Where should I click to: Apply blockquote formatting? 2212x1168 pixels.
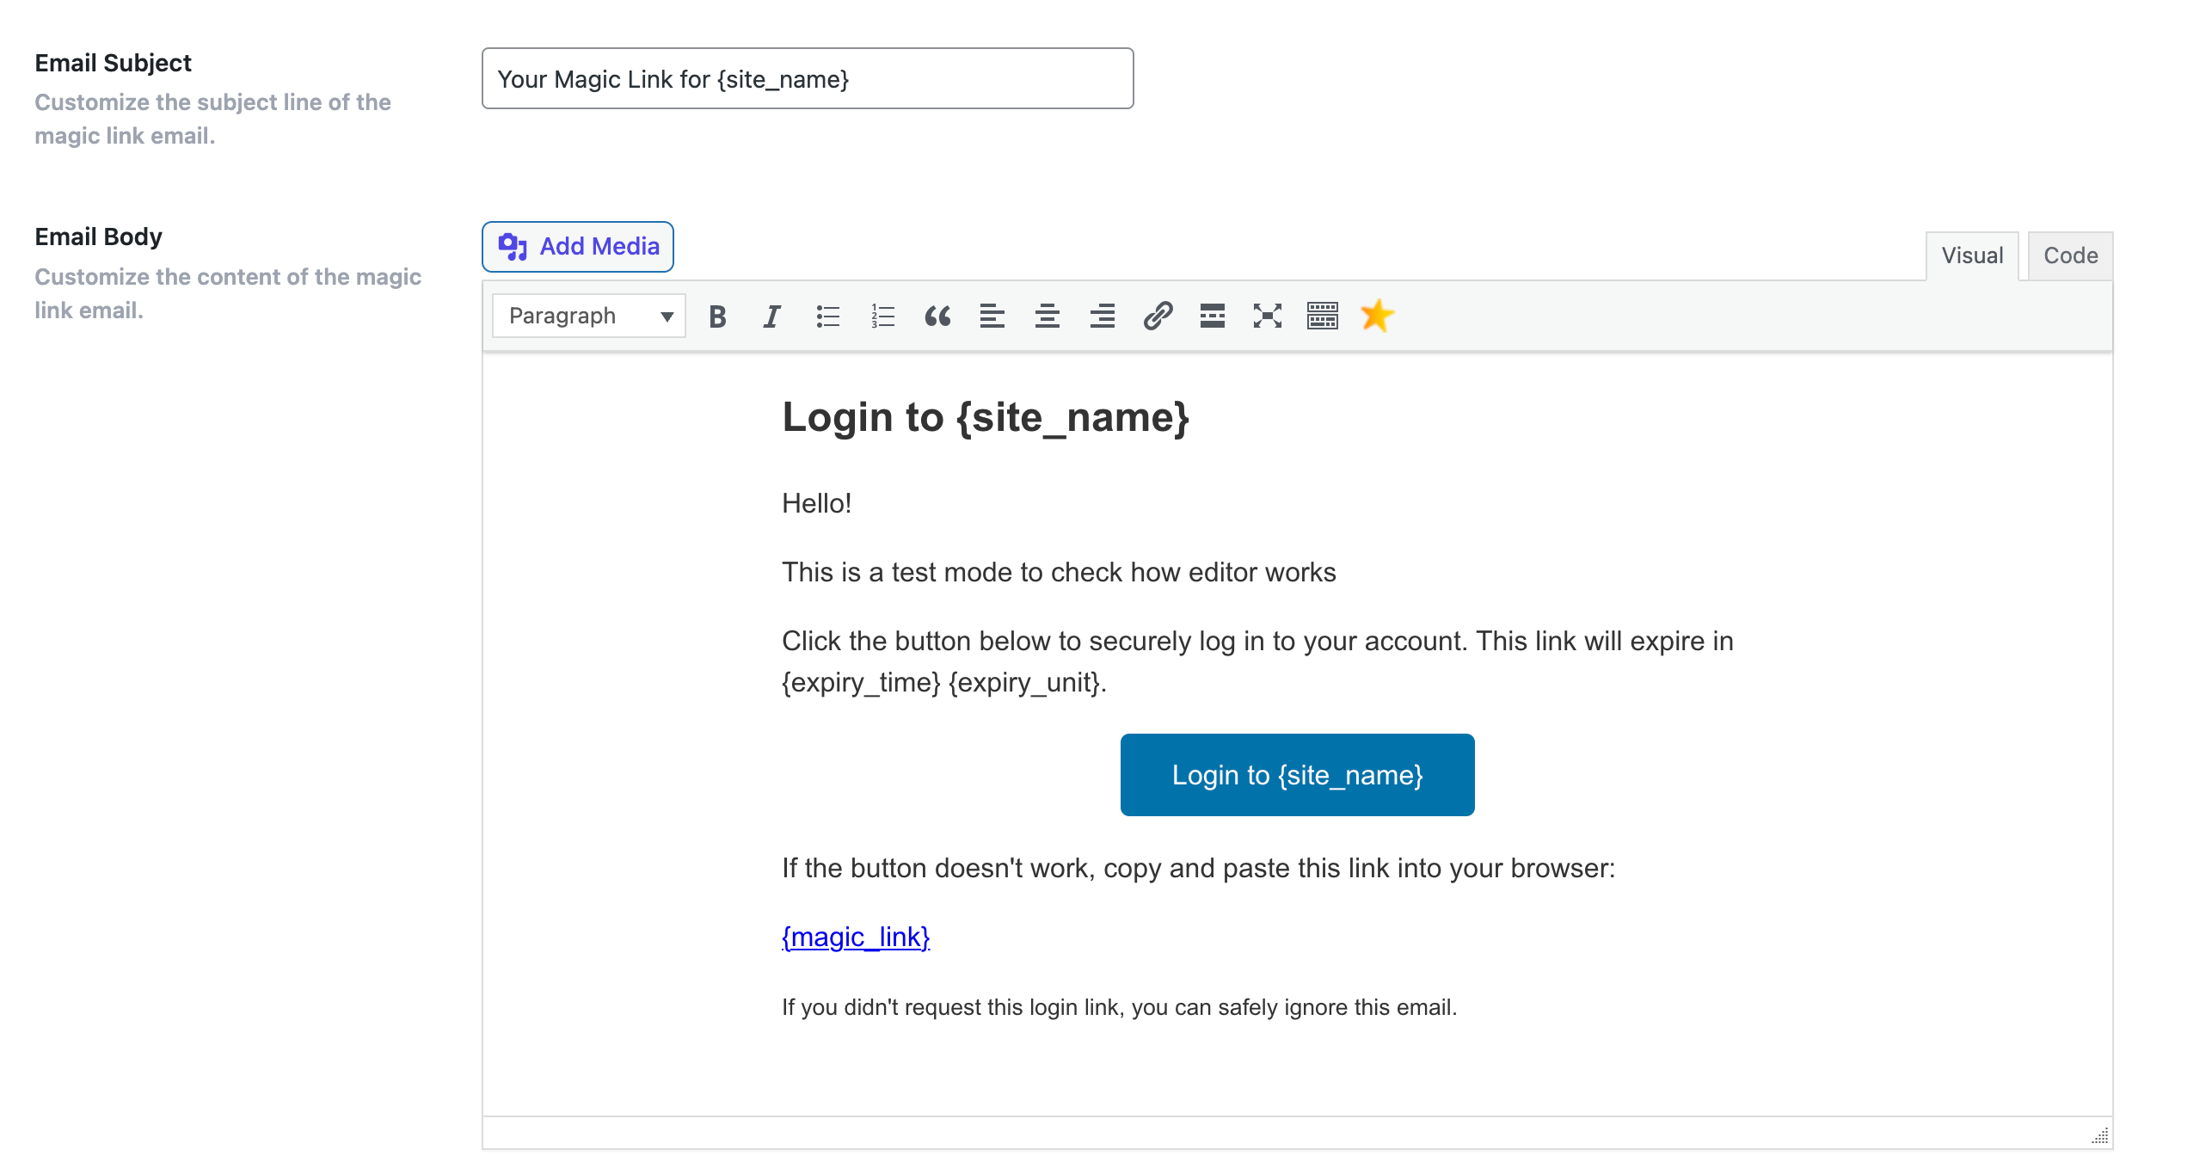(x=937, y=316)
